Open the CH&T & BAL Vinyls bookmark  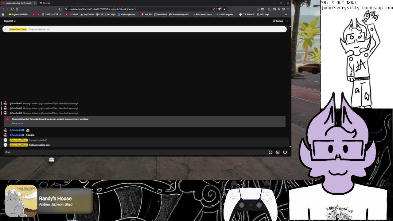pyautogui.click(x=106, y=14)
